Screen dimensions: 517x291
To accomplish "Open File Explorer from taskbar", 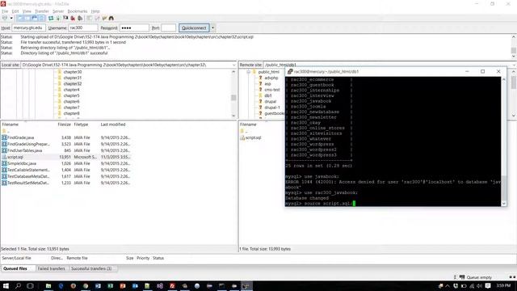I will [48, 285].
